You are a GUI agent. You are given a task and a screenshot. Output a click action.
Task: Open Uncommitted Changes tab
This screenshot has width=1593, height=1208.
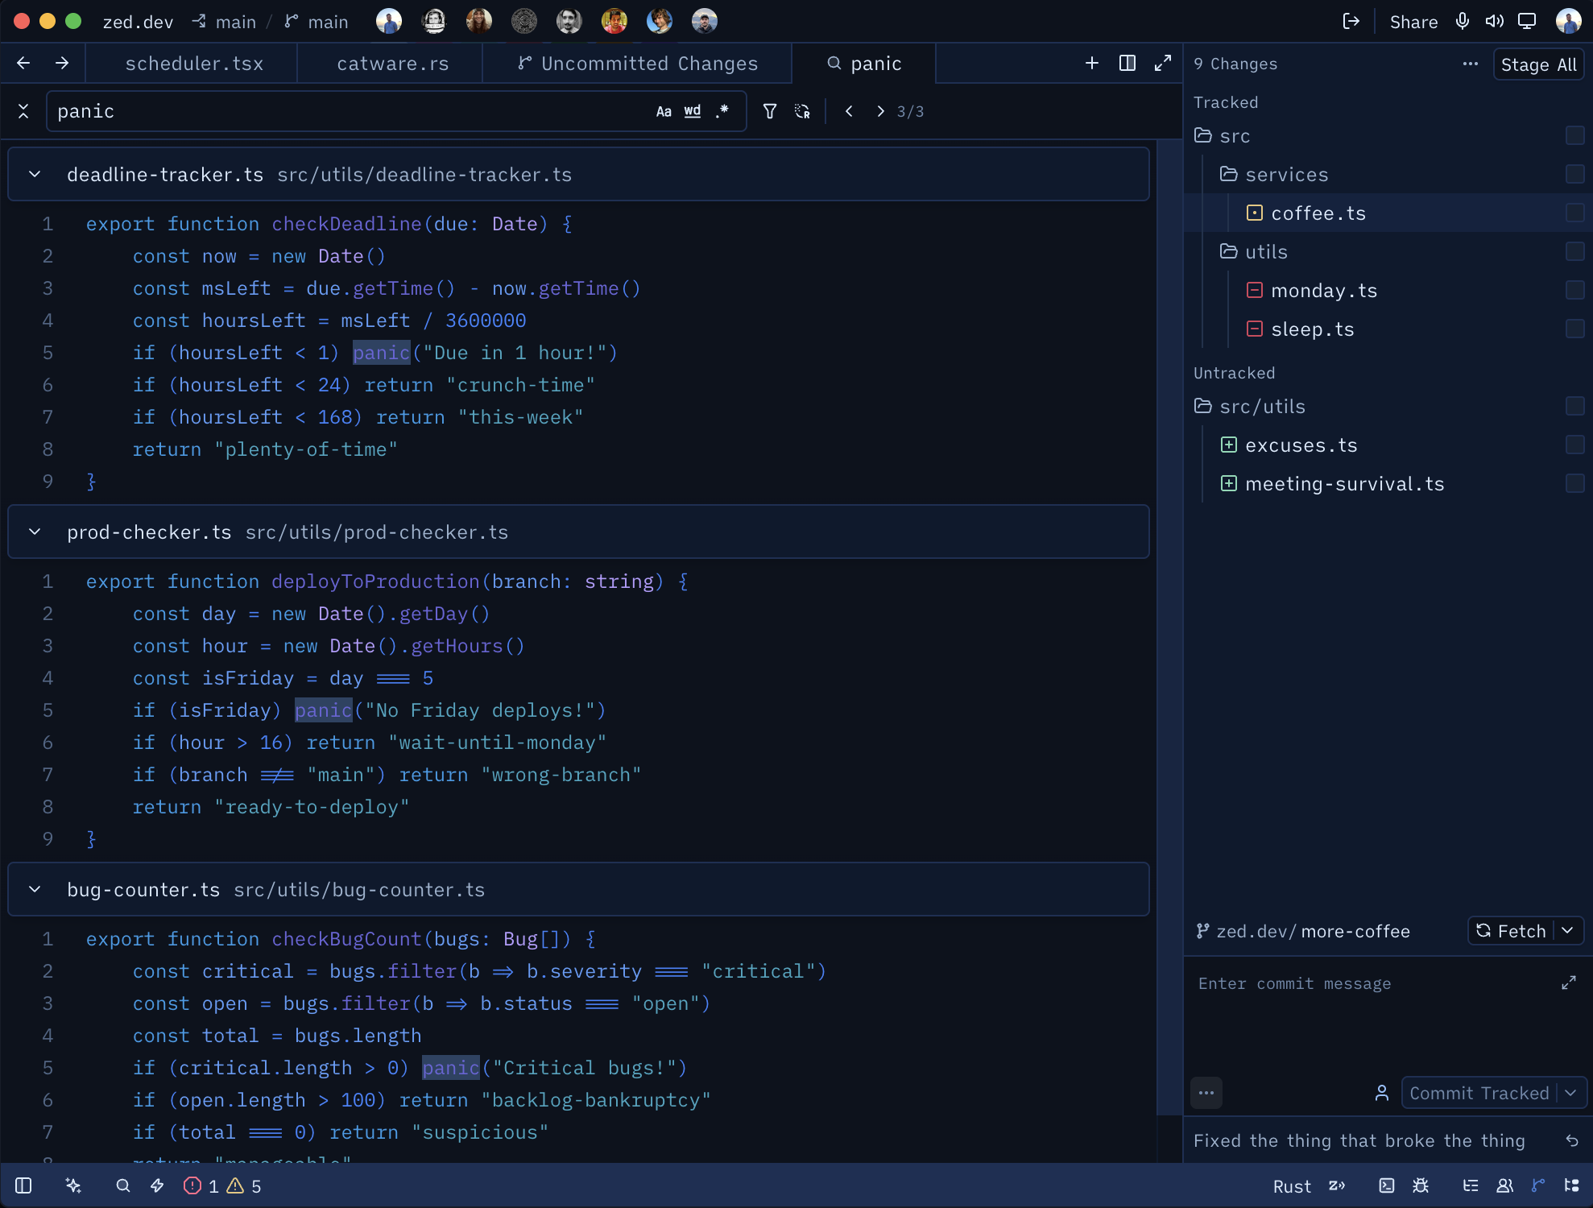[x=637, y=64]
